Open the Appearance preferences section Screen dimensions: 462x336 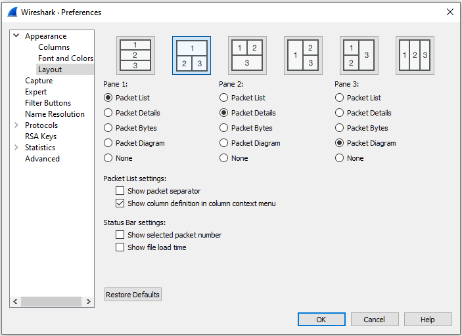45,36
